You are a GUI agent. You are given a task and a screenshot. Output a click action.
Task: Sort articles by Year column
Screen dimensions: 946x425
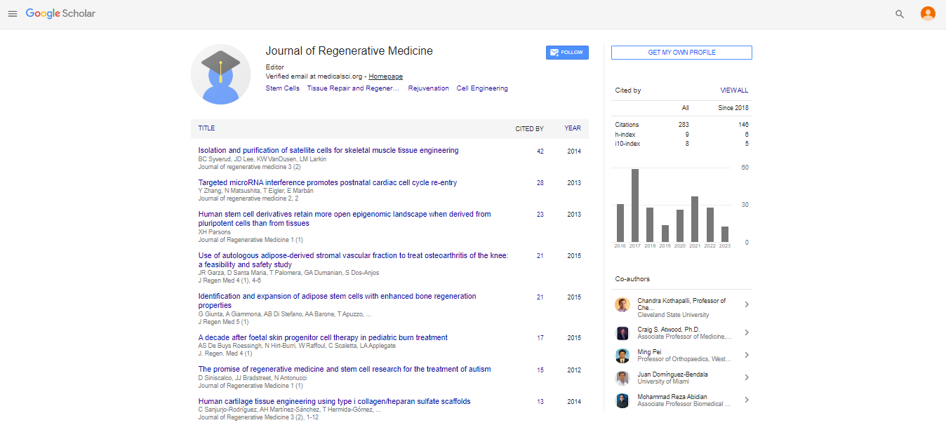(x=573, y=129)
